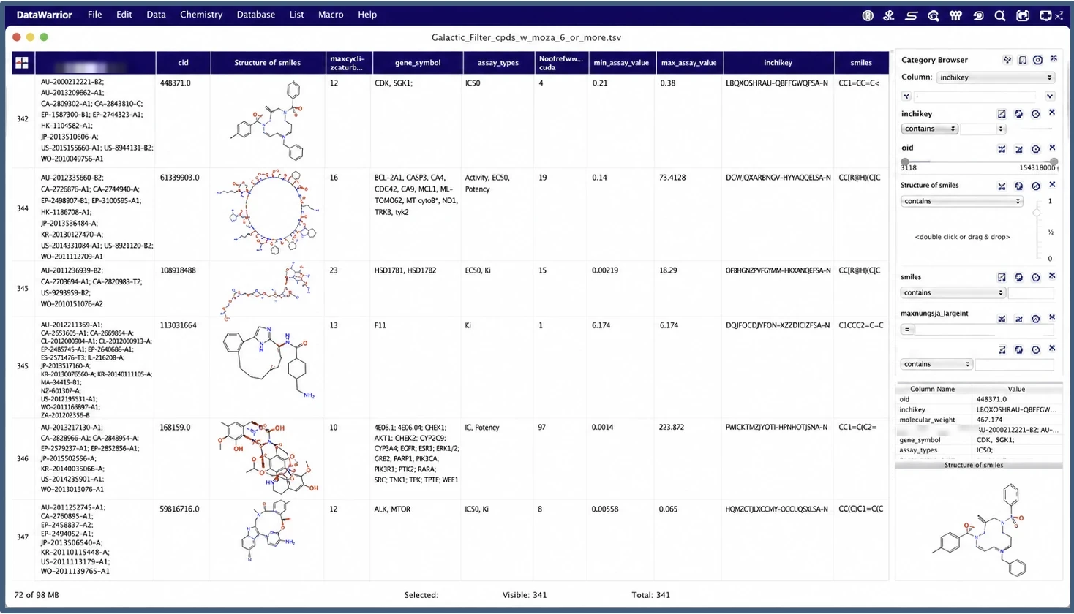Click the eye-with-magnifier icon in the menu bar

934,15
